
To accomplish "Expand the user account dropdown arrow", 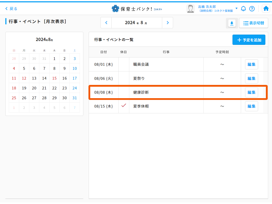I will (x=236, y=8).
